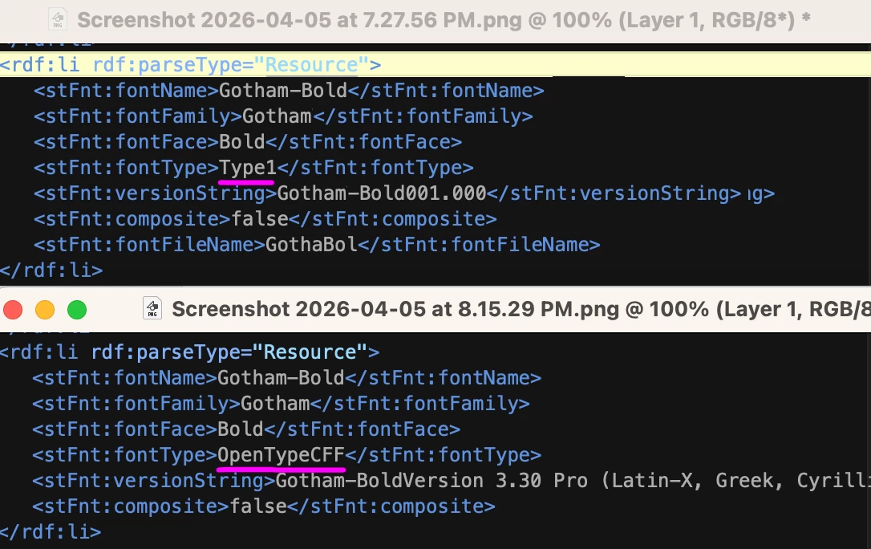
Task: Click the 'false' composite value in the 8.15.29 PM window
Action: coord(257,506)
